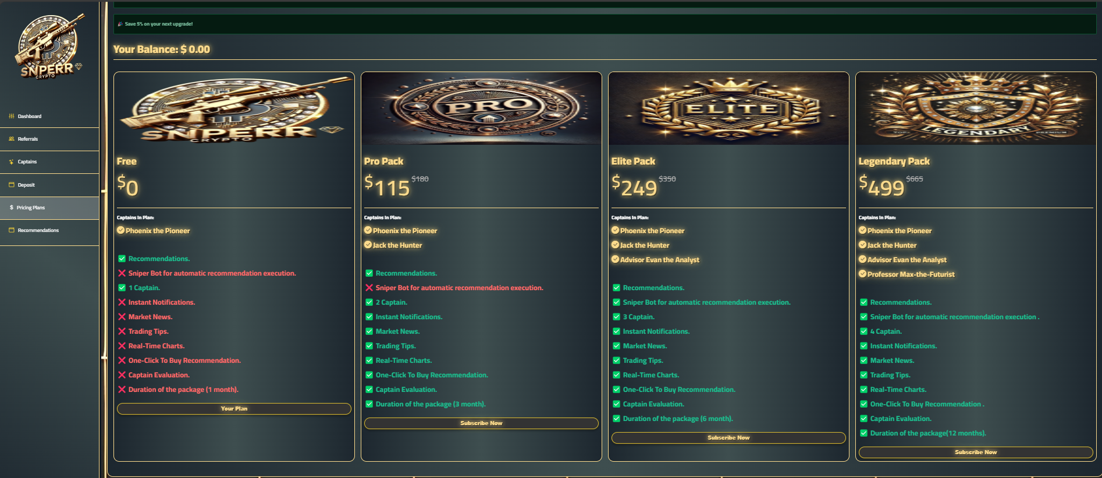Click the Pricing Plans dollar icon
1102x478 pixels.
point(12,208)
